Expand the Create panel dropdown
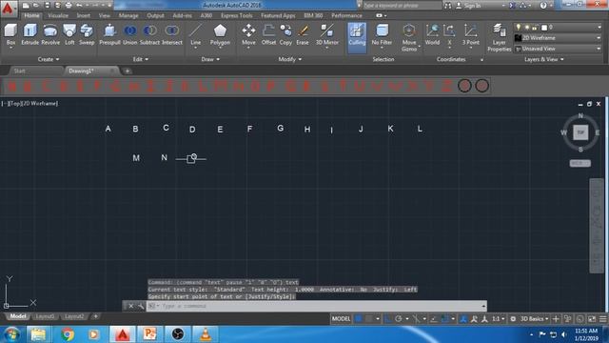 point(49,59)
